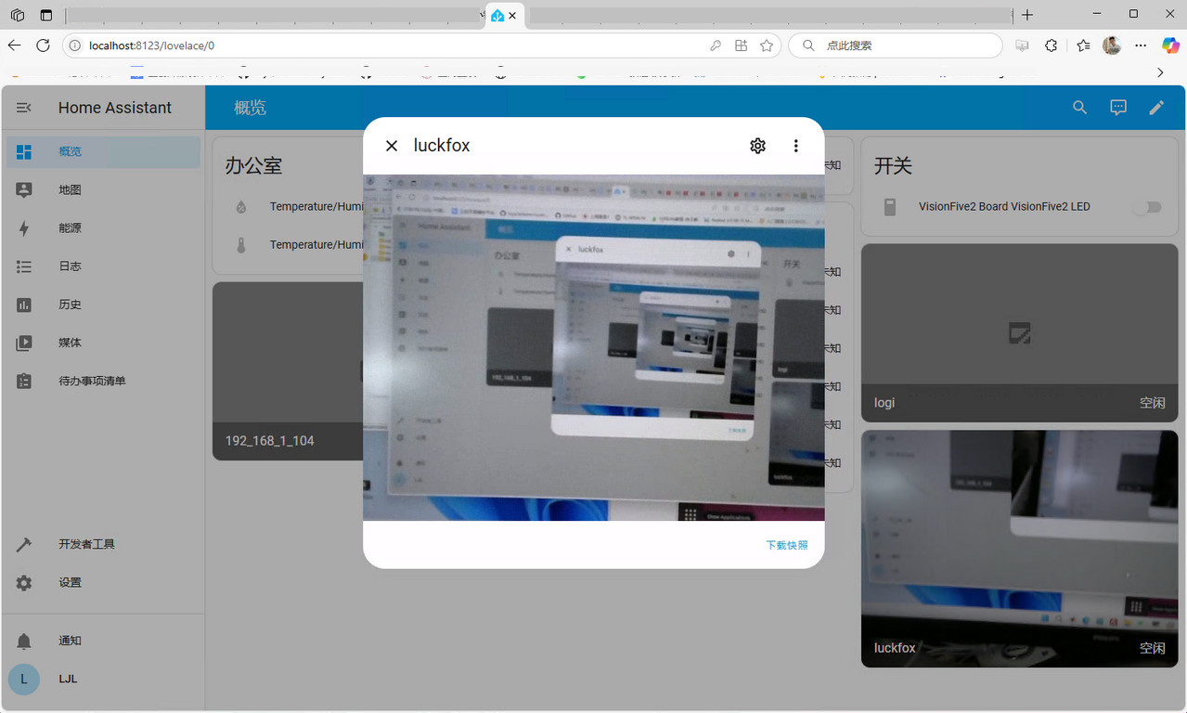The width and height of the screenshot is (1187, 713).
Task: Open 媒体 in the sidebar
Action: [103, 343]
